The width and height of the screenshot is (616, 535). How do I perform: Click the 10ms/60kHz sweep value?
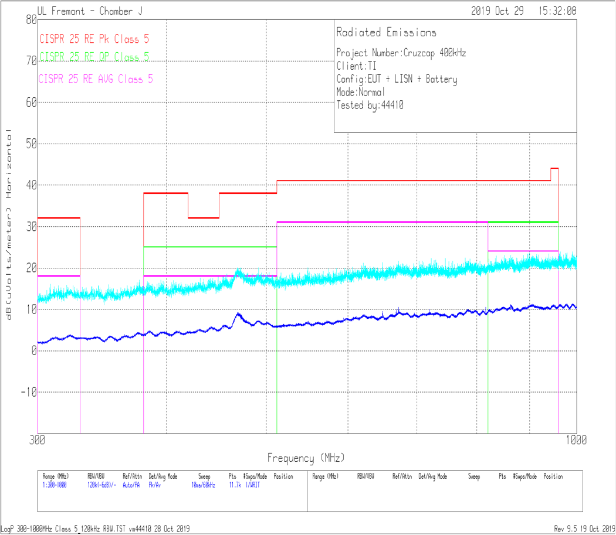click(x=203, y=485)
